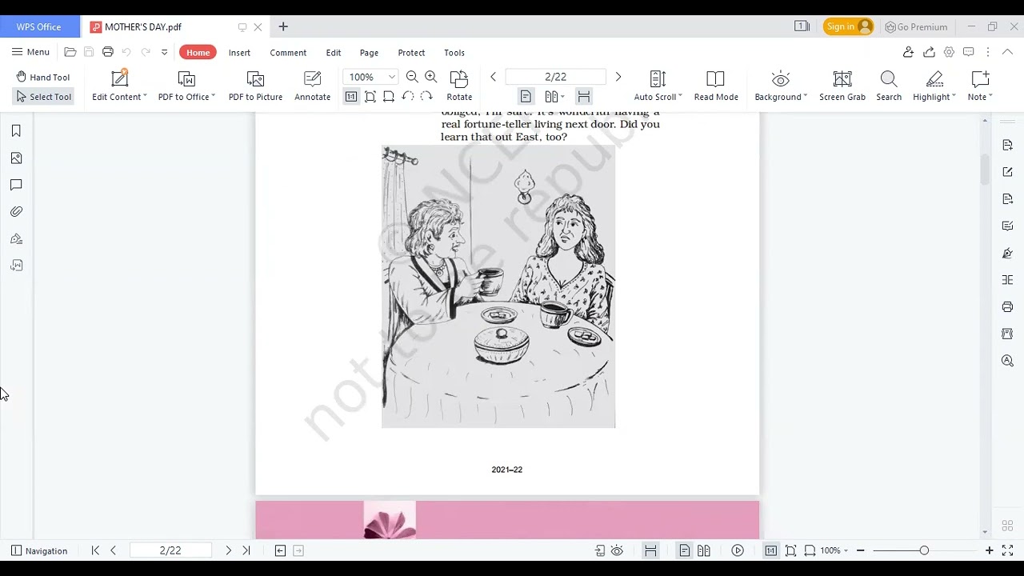The image size is (1024, 576).
Task: Switch to the Home tab
Action: click(x=198, y=53)
